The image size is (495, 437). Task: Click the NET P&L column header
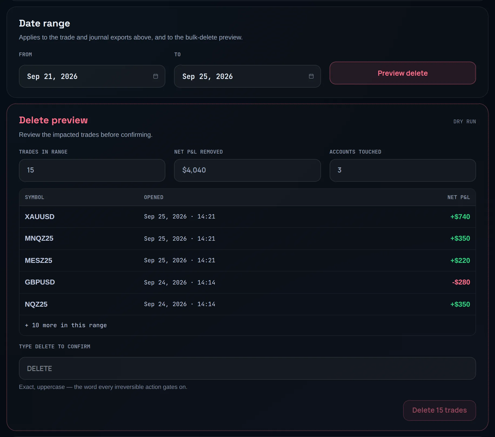click(x=459, y=197)
